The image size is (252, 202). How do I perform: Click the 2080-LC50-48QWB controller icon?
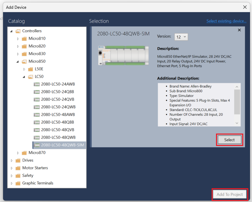tap(37, 138)
